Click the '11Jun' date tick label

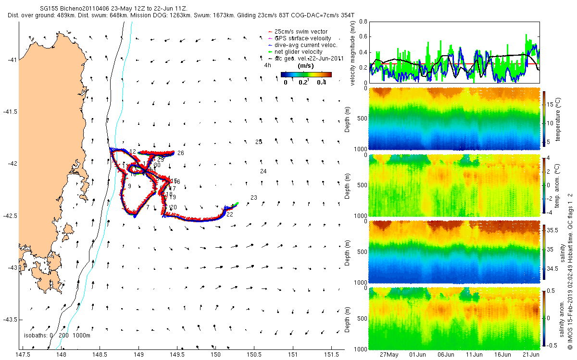(x=474, y=355)
